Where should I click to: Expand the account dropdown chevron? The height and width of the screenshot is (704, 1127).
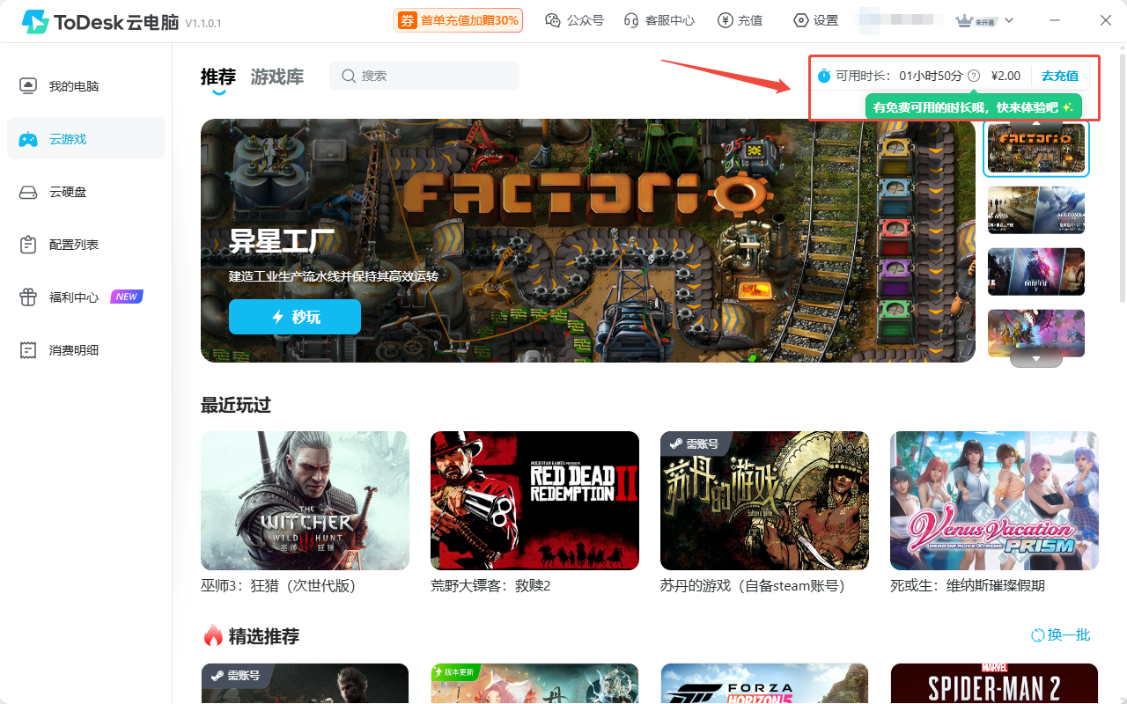pyautogui.click(x=1009, y=20)
